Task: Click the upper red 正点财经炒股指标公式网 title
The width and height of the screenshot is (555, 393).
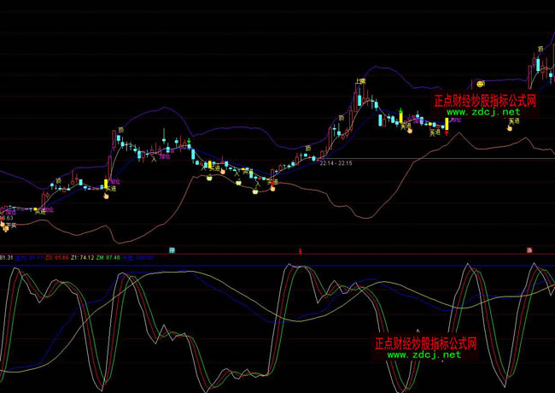Action: click(485, 100)
